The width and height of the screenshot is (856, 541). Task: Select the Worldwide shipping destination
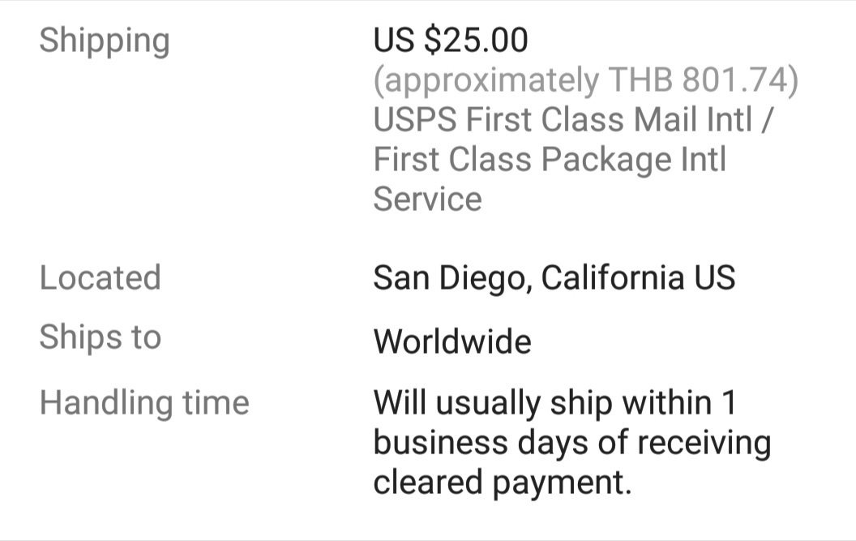[452, 341]
